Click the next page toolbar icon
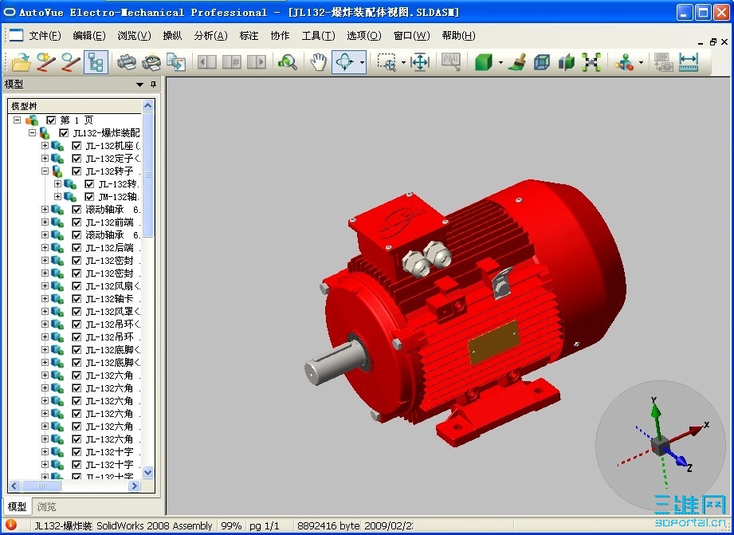The width and height of the screenshot is (734, 535). tap(256, 62)
